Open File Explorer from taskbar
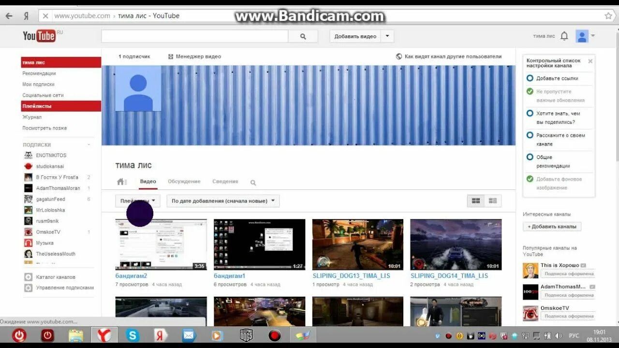The height and width of the screenshot is (348, 619). pyautogui.click(x=76, y=335)
